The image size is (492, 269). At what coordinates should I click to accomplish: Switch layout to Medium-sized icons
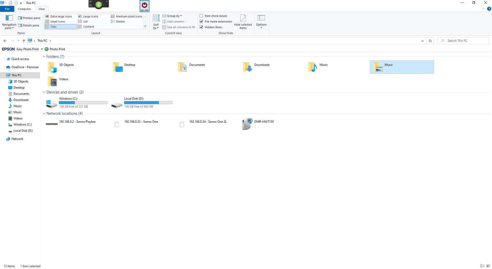tap(127, 16)
